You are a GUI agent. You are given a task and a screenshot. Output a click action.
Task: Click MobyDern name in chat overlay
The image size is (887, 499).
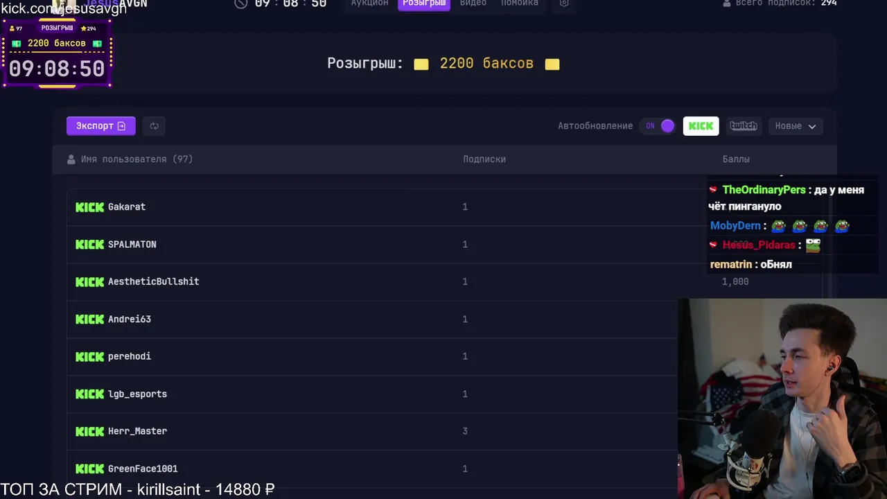pyautogui.click(x=735, y=226)
